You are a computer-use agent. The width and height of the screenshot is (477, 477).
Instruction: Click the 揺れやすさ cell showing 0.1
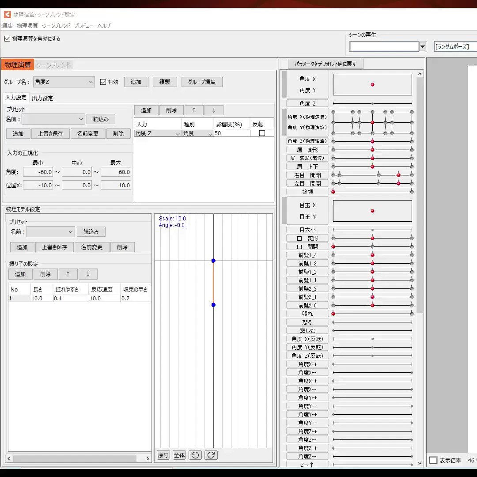[71, 299]
